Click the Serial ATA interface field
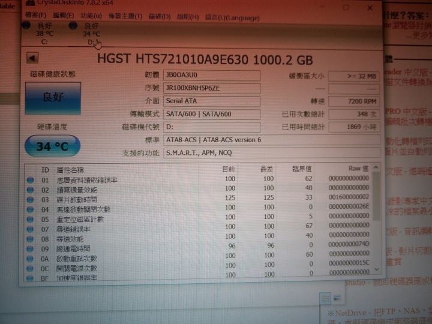Image resolution: width=432 pixels, height=324 pixels. point(212,101)
